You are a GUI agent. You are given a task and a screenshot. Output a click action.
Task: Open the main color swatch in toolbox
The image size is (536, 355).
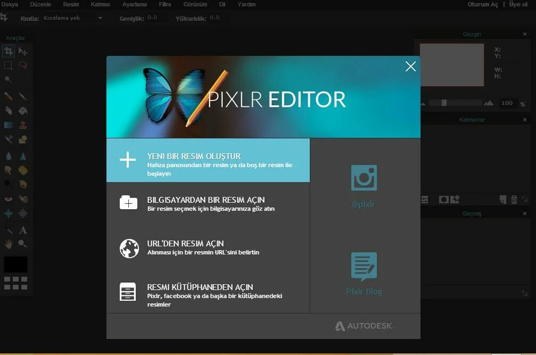[x=16, y=265]
